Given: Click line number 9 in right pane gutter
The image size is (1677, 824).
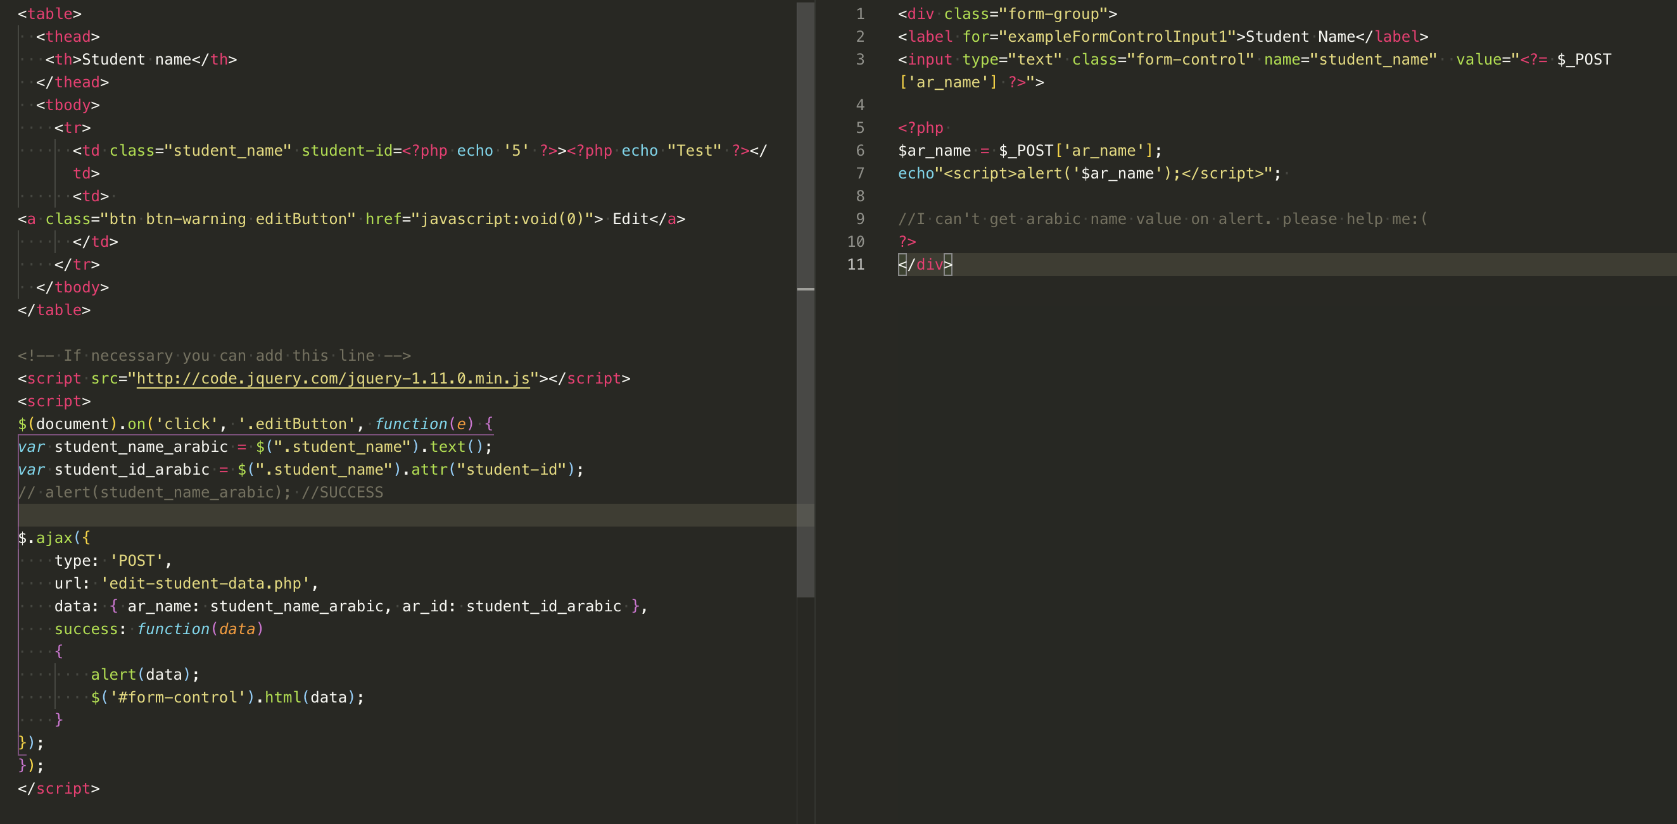Looking at the screenshot, I should (x=860, y=218).
